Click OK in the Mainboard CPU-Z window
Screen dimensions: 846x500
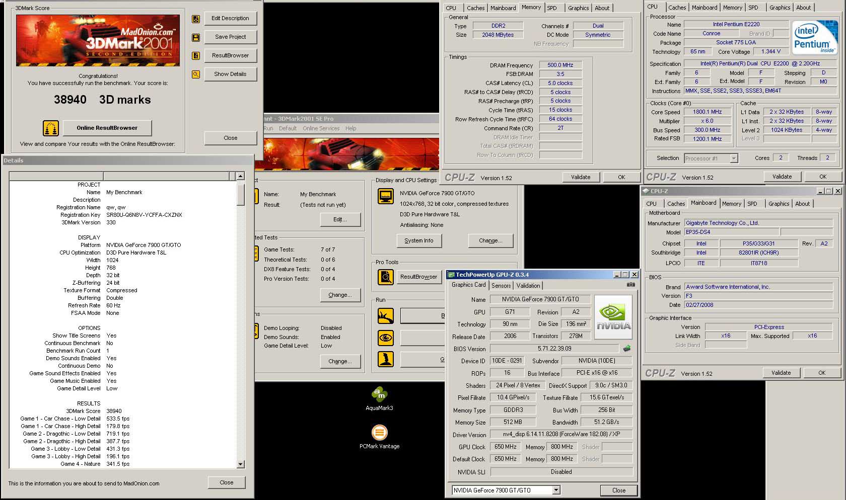pos(822,373)
